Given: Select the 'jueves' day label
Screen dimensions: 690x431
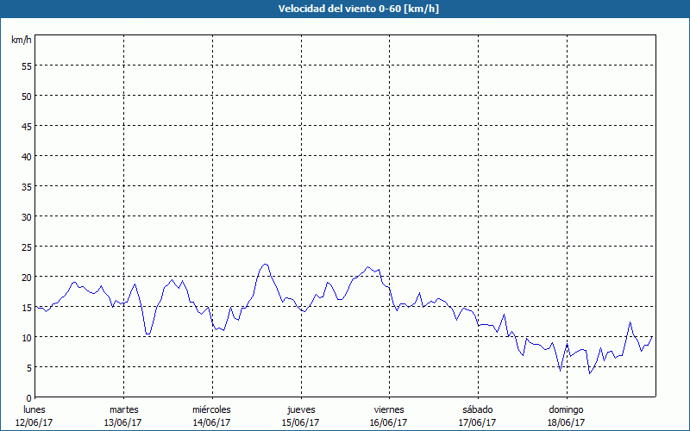Looking at the screenshot, I should pos(301,409).
